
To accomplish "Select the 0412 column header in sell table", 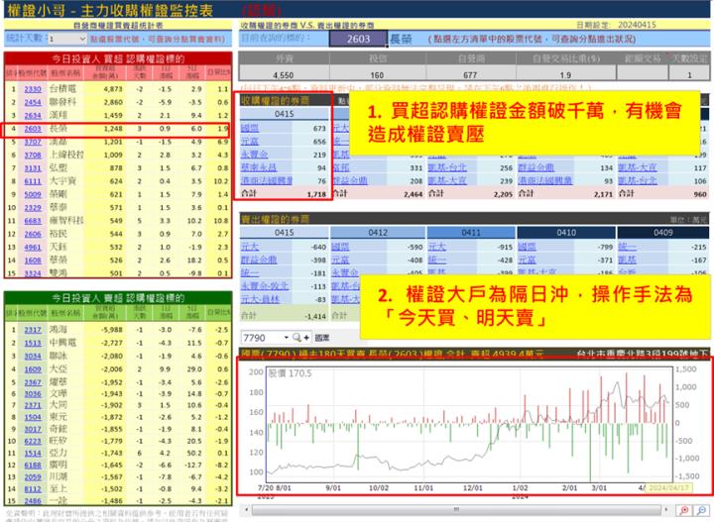I will coord(378,233).
